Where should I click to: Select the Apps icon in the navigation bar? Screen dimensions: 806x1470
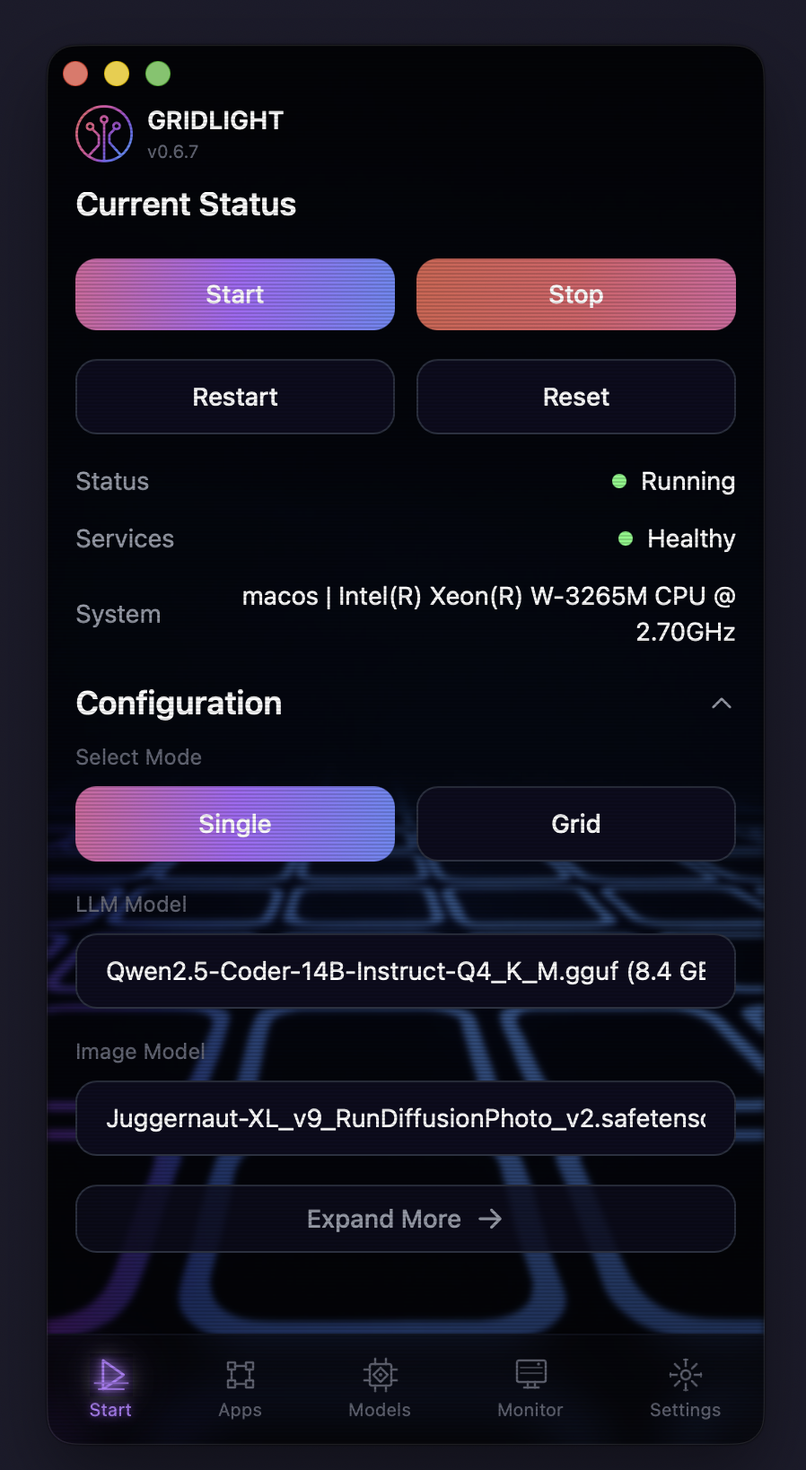coord(239,1376)
